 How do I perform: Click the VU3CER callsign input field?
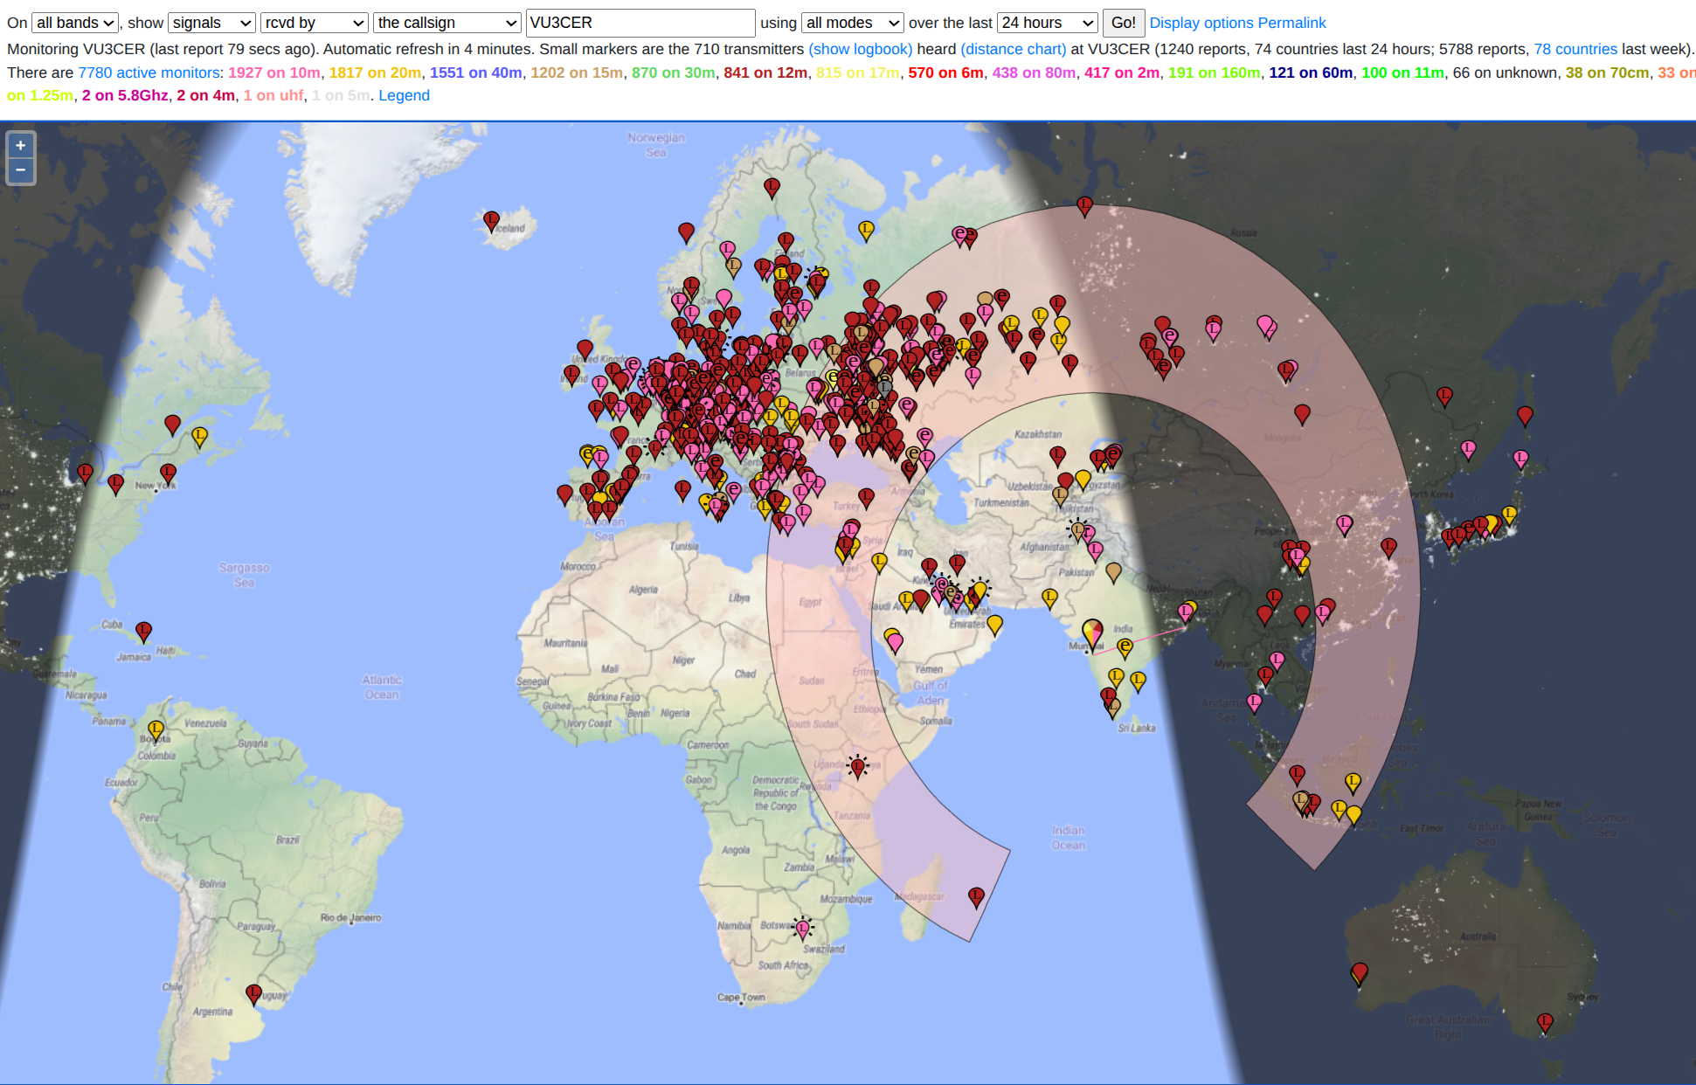(640, 23)
